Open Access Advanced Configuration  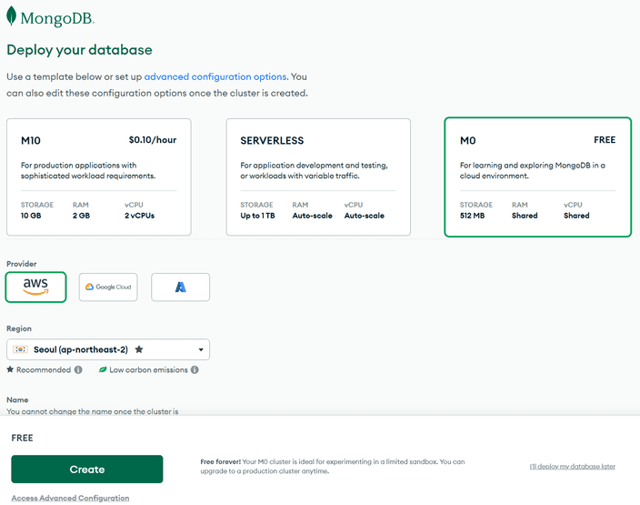pos(70,498)
